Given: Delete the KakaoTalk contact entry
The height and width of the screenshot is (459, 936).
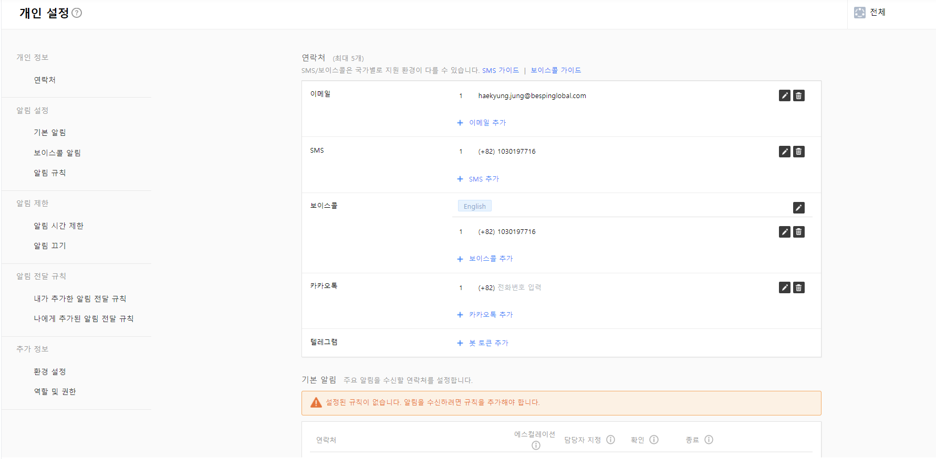Looking at the screenshot, I should click(798, 287).
